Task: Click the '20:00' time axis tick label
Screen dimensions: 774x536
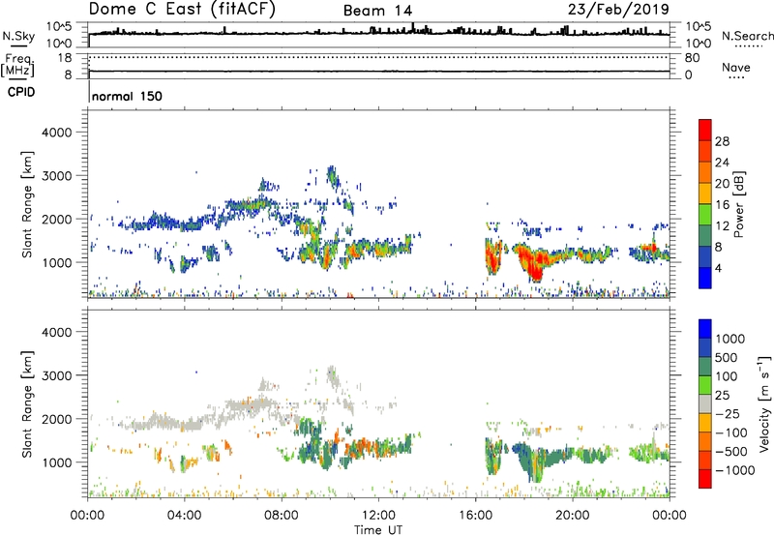Action: click(572, 516)
